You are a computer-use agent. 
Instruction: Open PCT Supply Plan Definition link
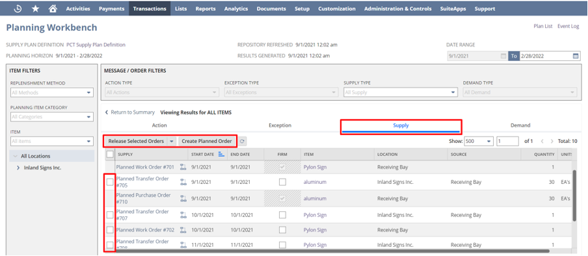[96, 45]
